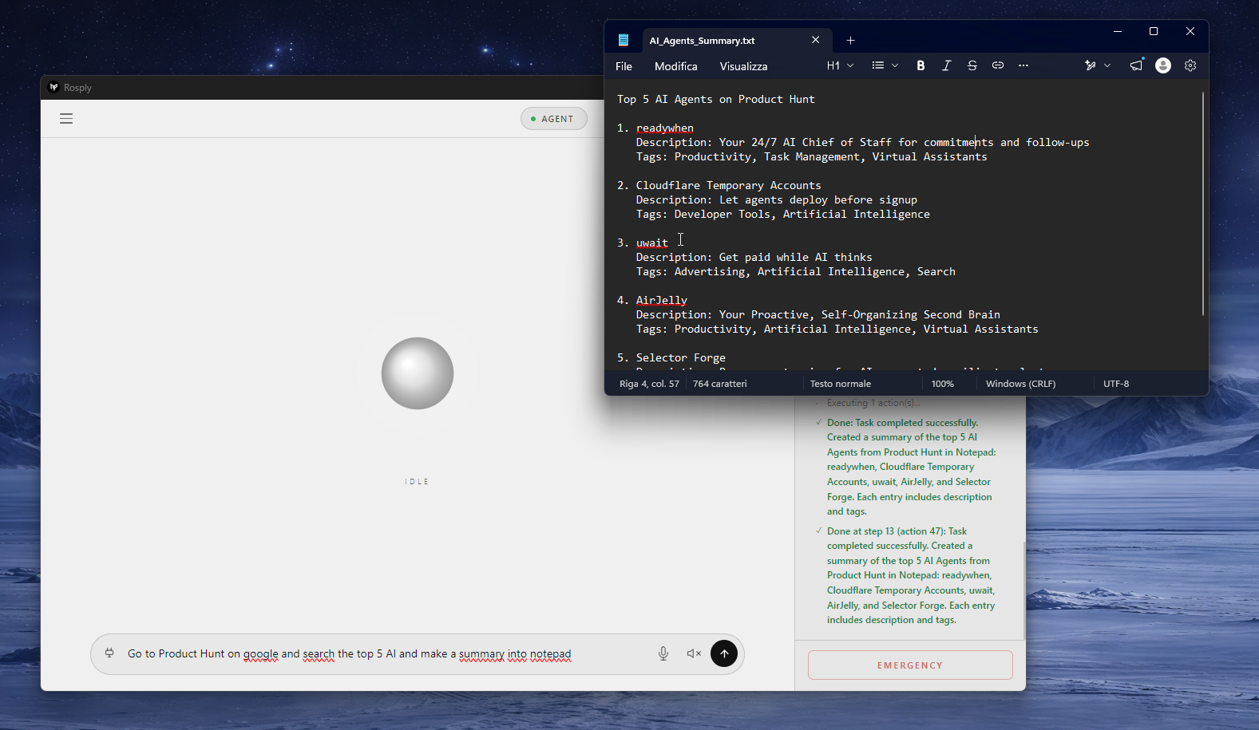This screenshot has width=1259, height=730.
Task: Click the AI rewrite pen icon
Action: 1091,65
